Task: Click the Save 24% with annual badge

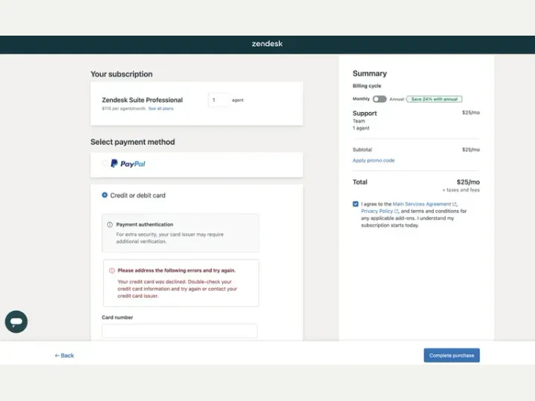Action: coord(434,99)
